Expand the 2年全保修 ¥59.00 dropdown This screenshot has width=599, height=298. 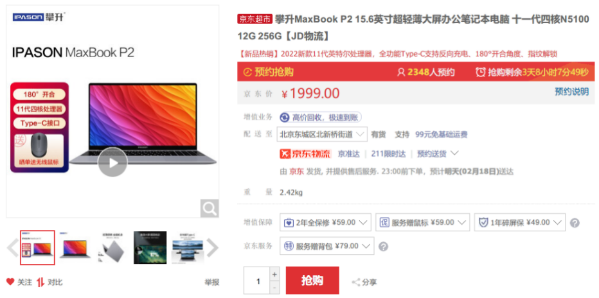pyautogui.click(x=325, y=222)
